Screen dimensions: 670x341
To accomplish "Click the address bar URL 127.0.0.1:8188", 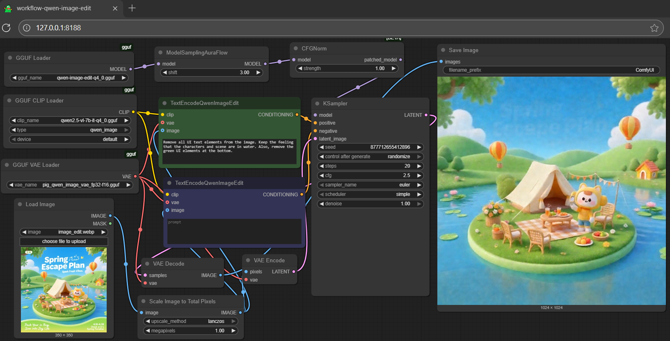I will click(58, 28).
